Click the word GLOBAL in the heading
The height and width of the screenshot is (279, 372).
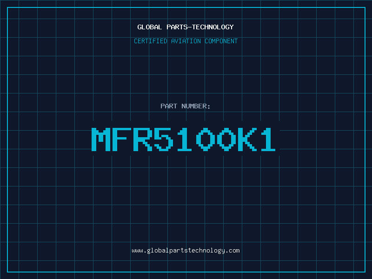coord(150,27)
